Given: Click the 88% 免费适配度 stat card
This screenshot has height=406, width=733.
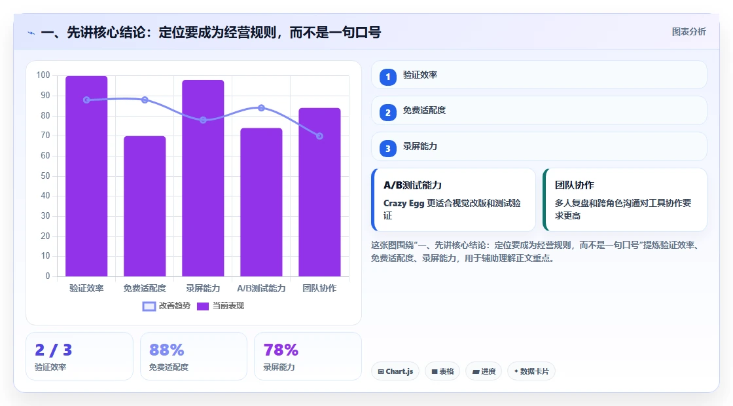Looking at the screenshot, I should (x=194, y=356).
